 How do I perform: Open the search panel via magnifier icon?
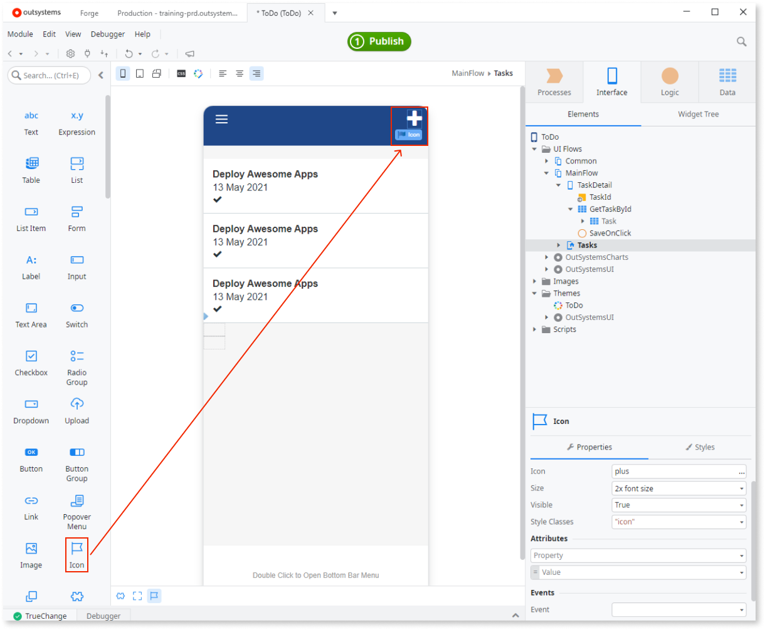click(x=741, y=41)
